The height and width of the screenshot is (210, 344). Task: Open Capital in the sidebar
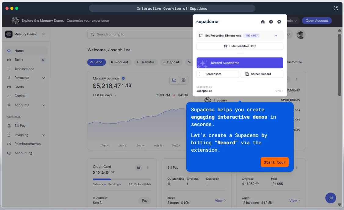[x=26, y=96]
